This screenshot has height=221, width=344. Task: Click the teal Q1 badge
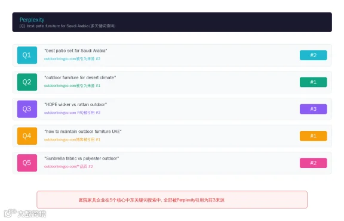point(27,55)
